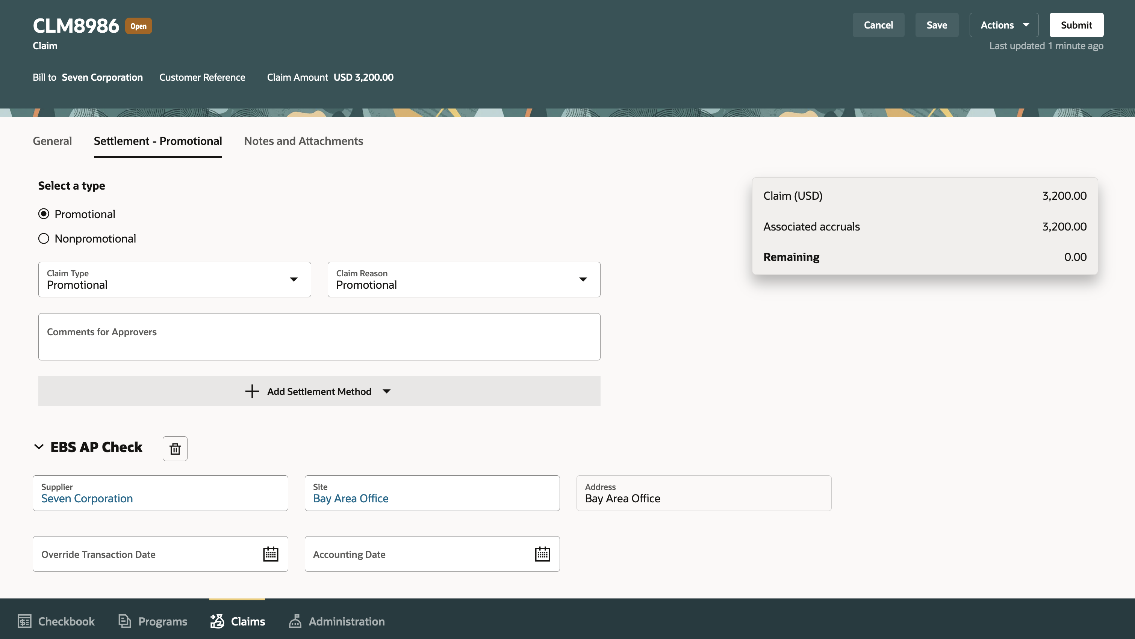This screenshot has width=1135, height=639.
Task: Submit the claim CLM8986
Action: coord(1076,25)
